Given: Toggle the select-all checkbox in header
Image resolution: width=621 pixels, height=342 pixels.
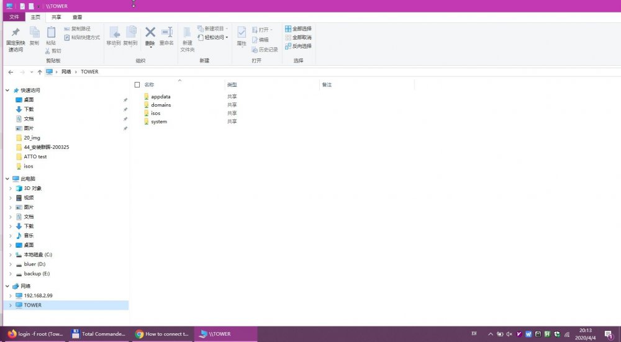Looking at the screenshot, I should point(137,84).
